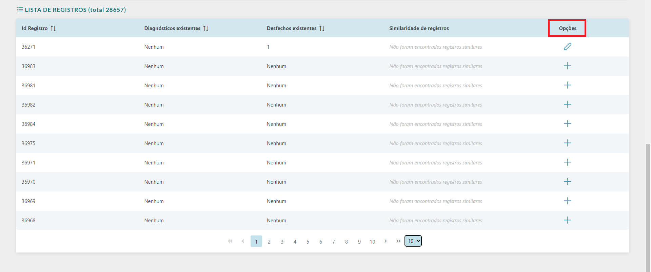Go to page 9
The image size is (651, 272).
pos(359,242)
